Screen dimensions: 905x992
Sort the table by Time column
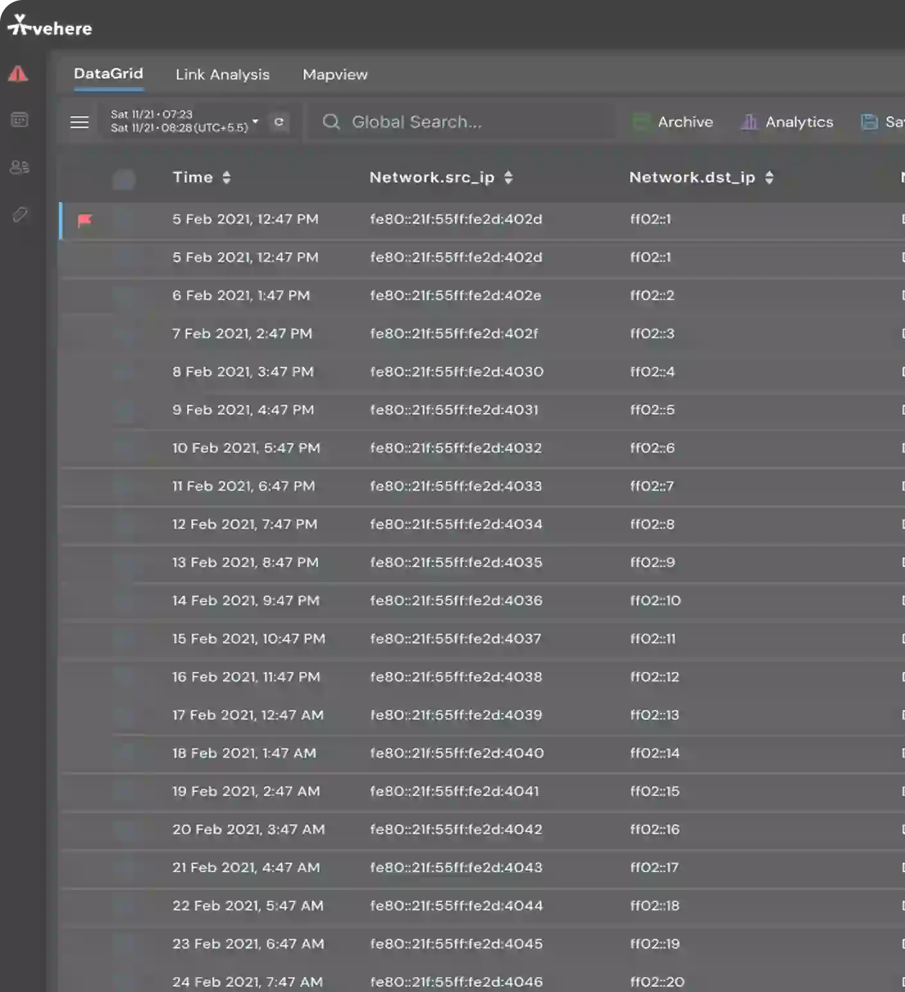(227, 178)
